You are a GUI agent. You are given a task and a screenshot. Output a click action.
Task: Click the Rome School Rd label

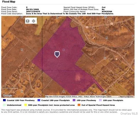click(x=117, y=54)
